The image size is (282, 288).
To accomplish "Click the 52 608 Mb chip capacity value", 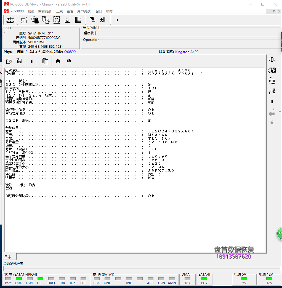I will (163, 142).
